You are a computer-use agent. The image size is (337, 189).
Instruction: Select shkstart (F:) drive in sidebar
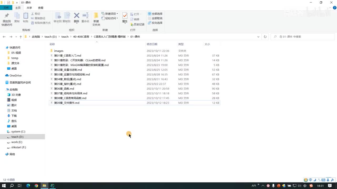tap(18, 147)
